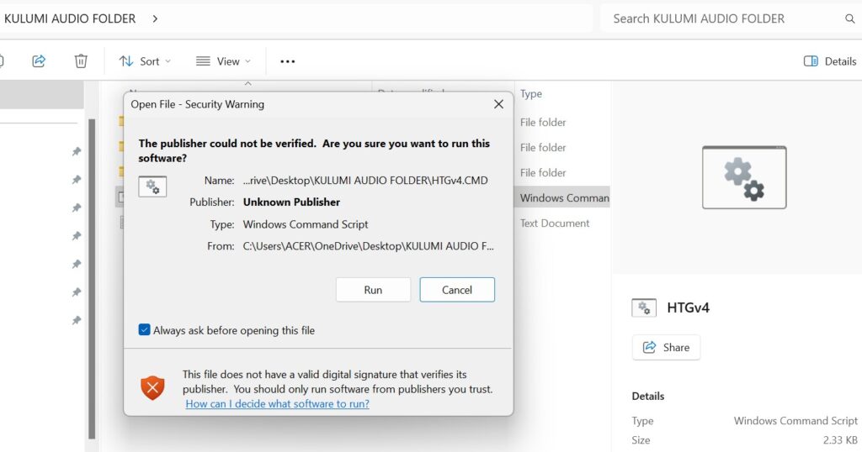The height and width of the screenshot is (452, 862).
Task: Click the script file icon in the dialog
Action: (152, 187)
